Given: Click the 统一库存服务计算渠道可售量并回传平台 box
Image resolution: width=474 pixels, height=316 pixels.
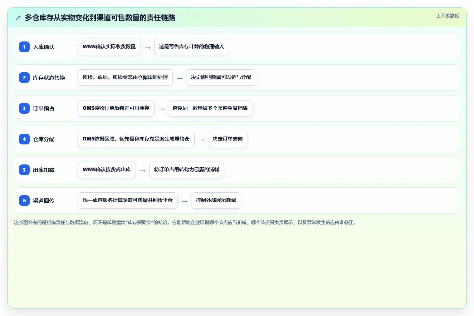Looking at the screenshot, I should tap(128, 201).
